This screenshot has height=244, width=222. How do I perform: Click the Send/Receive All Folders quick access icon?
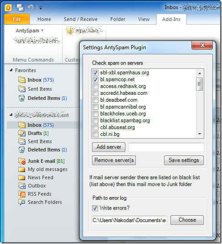coord(21,8)
